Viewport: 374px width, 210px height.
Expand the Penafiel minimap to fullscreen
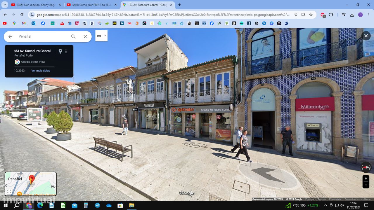click(x=9, y=192)
